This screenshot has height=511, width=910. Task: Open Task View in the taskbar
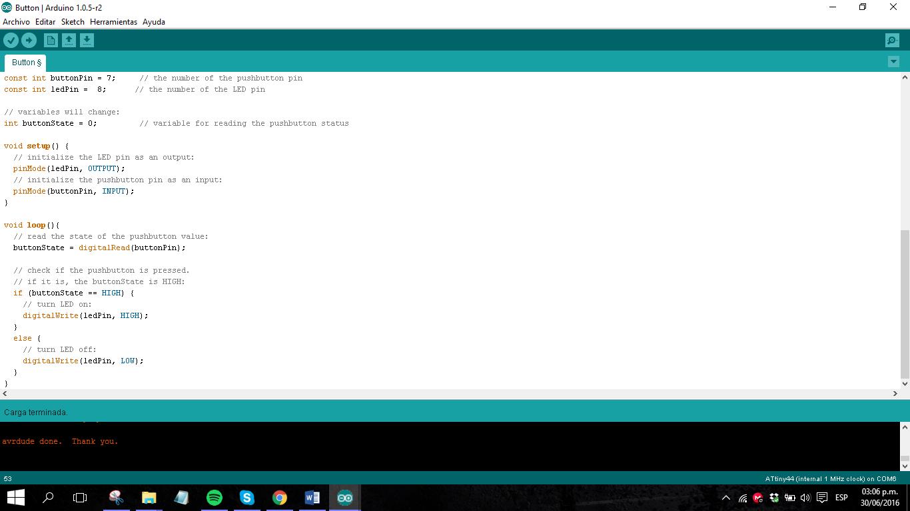80,498
